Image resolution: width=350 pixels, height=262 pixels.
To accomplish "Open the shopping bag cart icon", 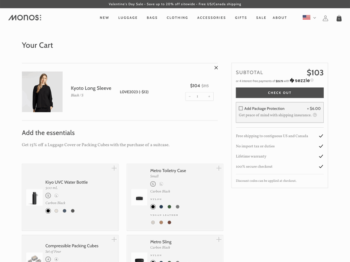I will pos(339,18).
